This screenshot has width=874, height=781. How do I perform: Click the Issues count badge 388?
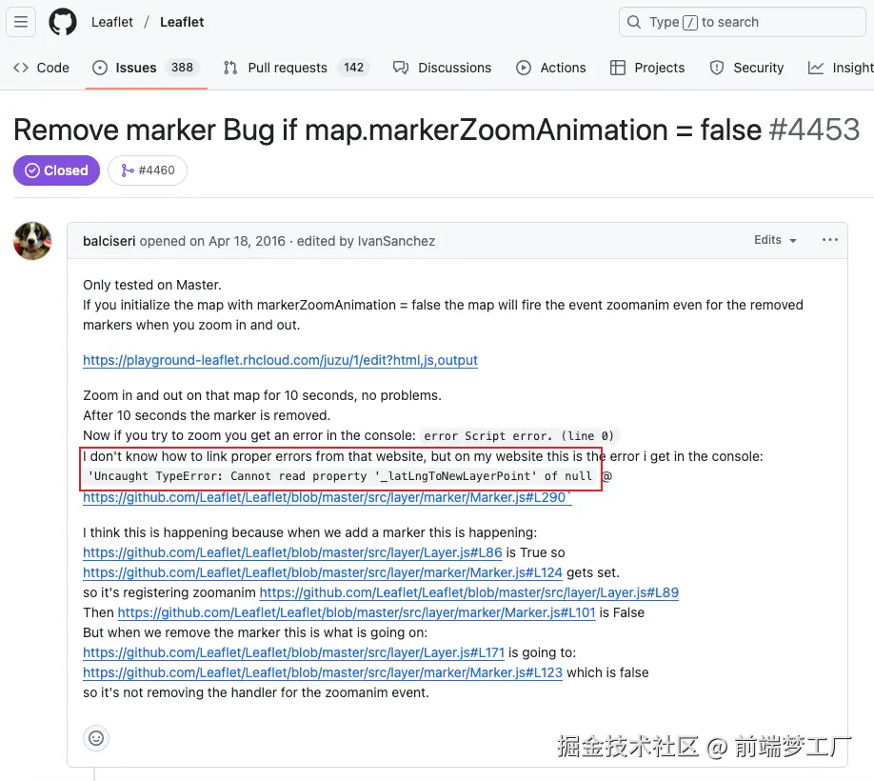(x=182, y=68)
